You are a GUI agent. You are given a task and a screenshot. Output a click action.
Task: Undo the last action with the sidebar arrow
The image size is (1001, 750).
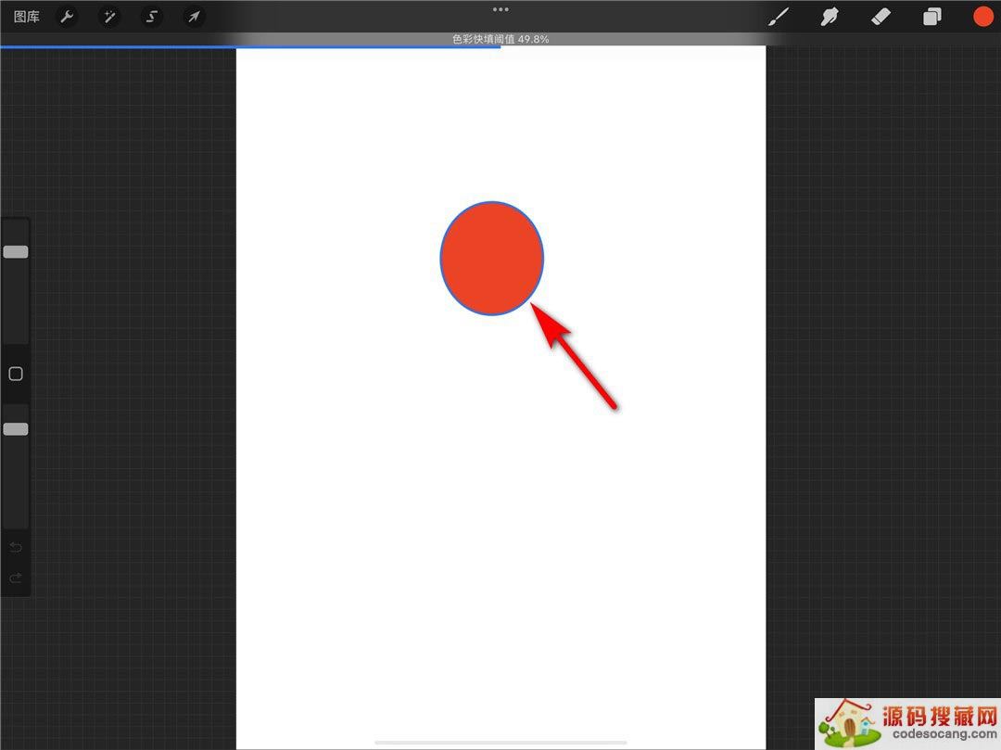(x=16, y=547)
